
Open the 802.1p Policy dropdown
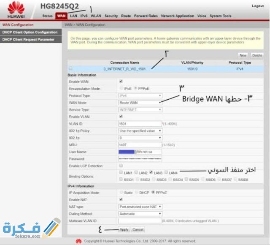[140, 131]
